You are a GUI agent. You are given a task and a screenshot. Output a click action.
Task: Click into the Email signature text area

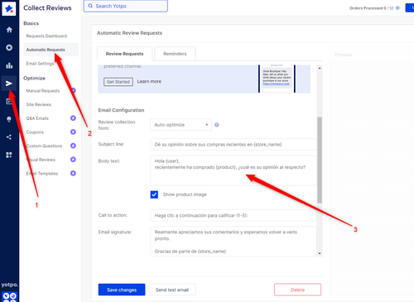[x=233, y=242]
